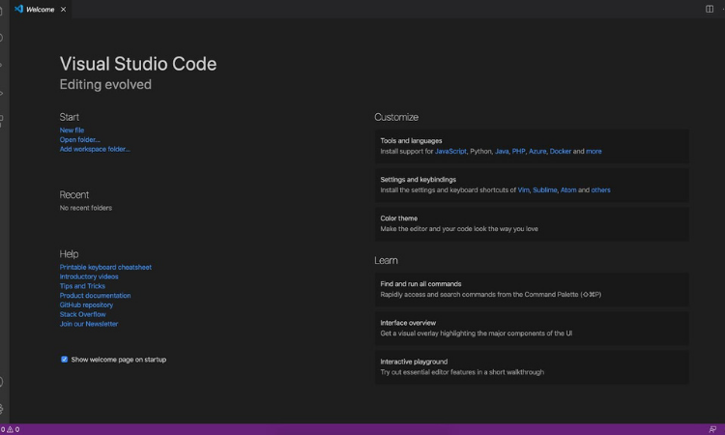Open Find and run all commands card

tap(532, 289)
